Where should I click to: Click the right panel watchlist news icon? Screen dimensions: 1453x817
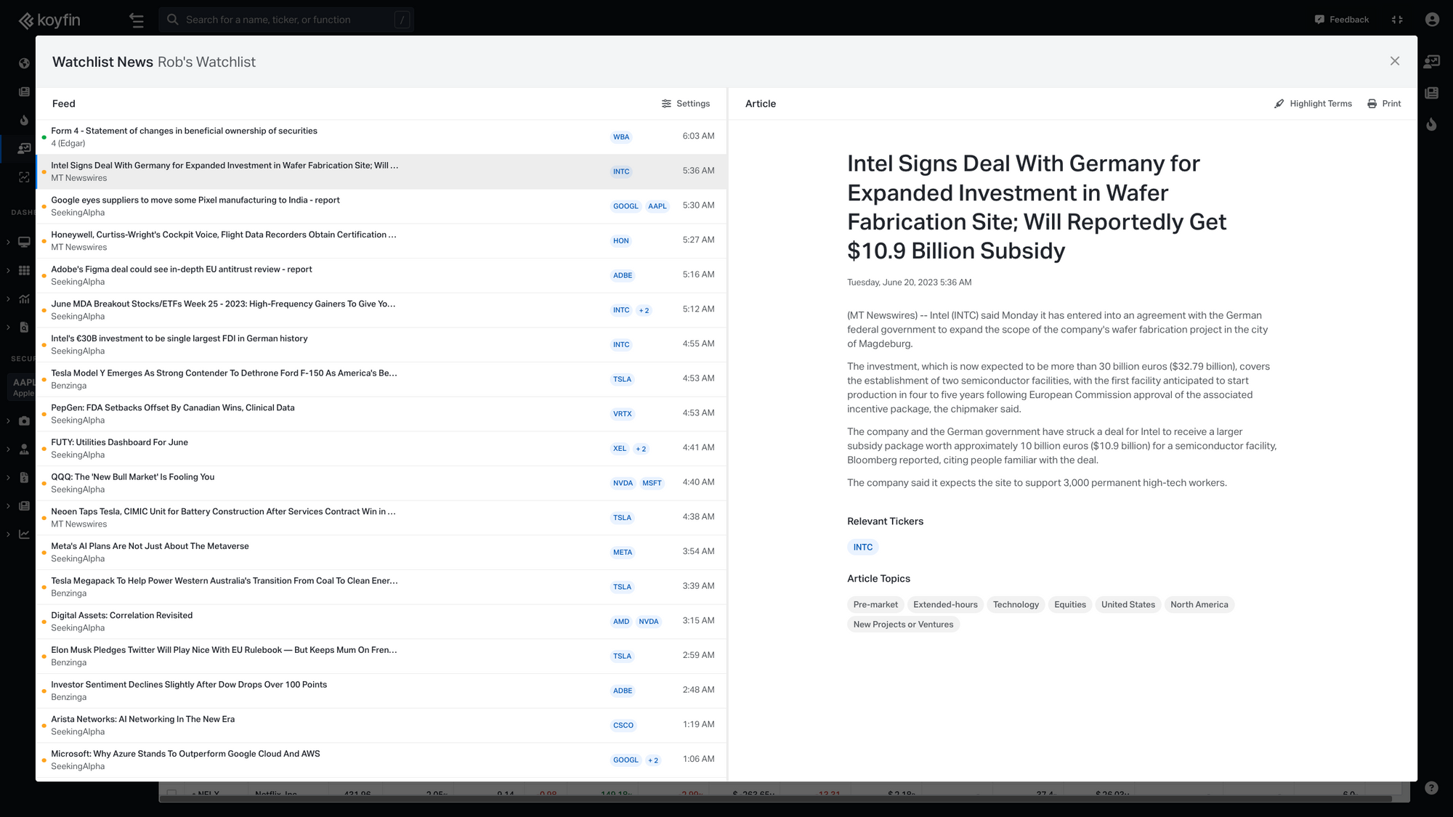1432,62
